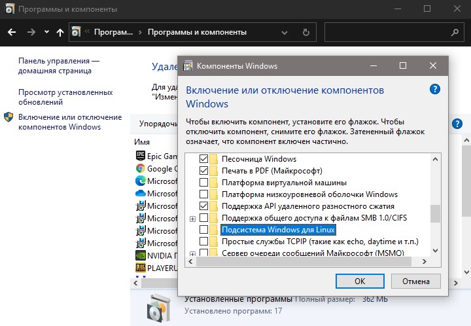Expand the SMB 1.0/CIFS tree node
Screen dimensions: 471x326
tap(192, 219)
